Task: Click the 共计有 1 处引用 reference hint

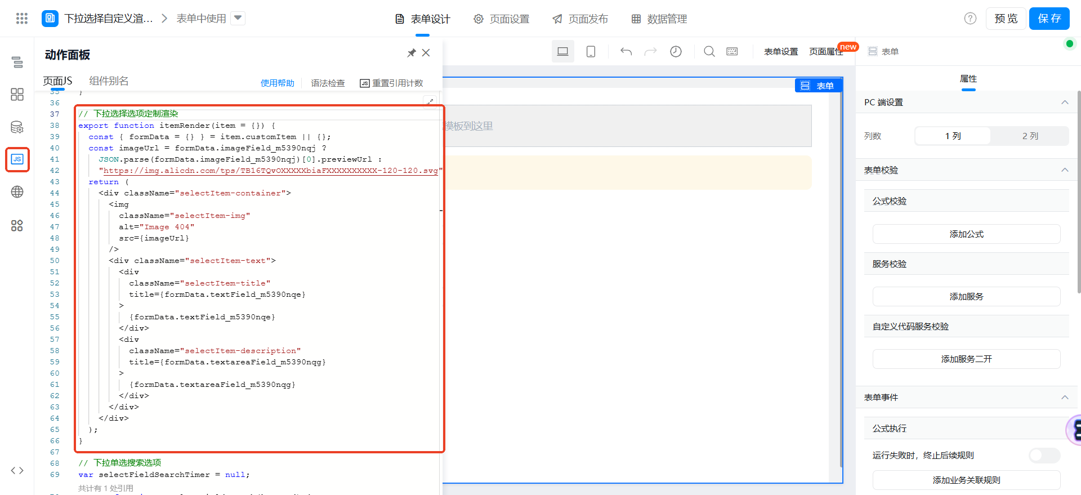Action: coord(106,488)
